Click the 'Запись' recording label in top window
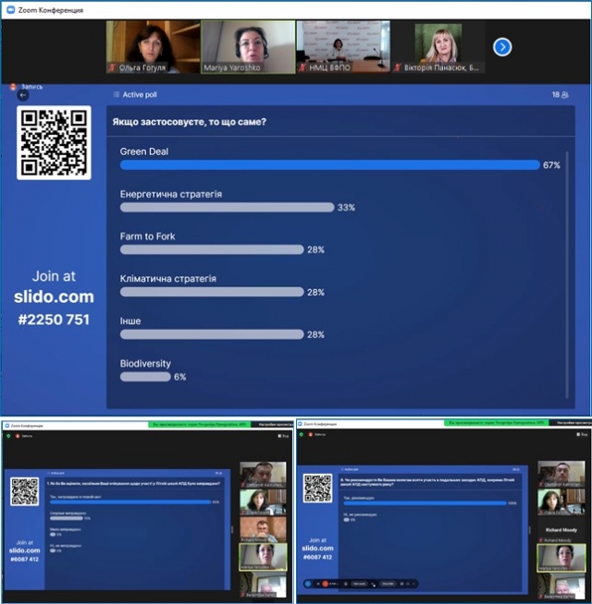This screenshot has width=592, height=604. (x=31, y=87)
